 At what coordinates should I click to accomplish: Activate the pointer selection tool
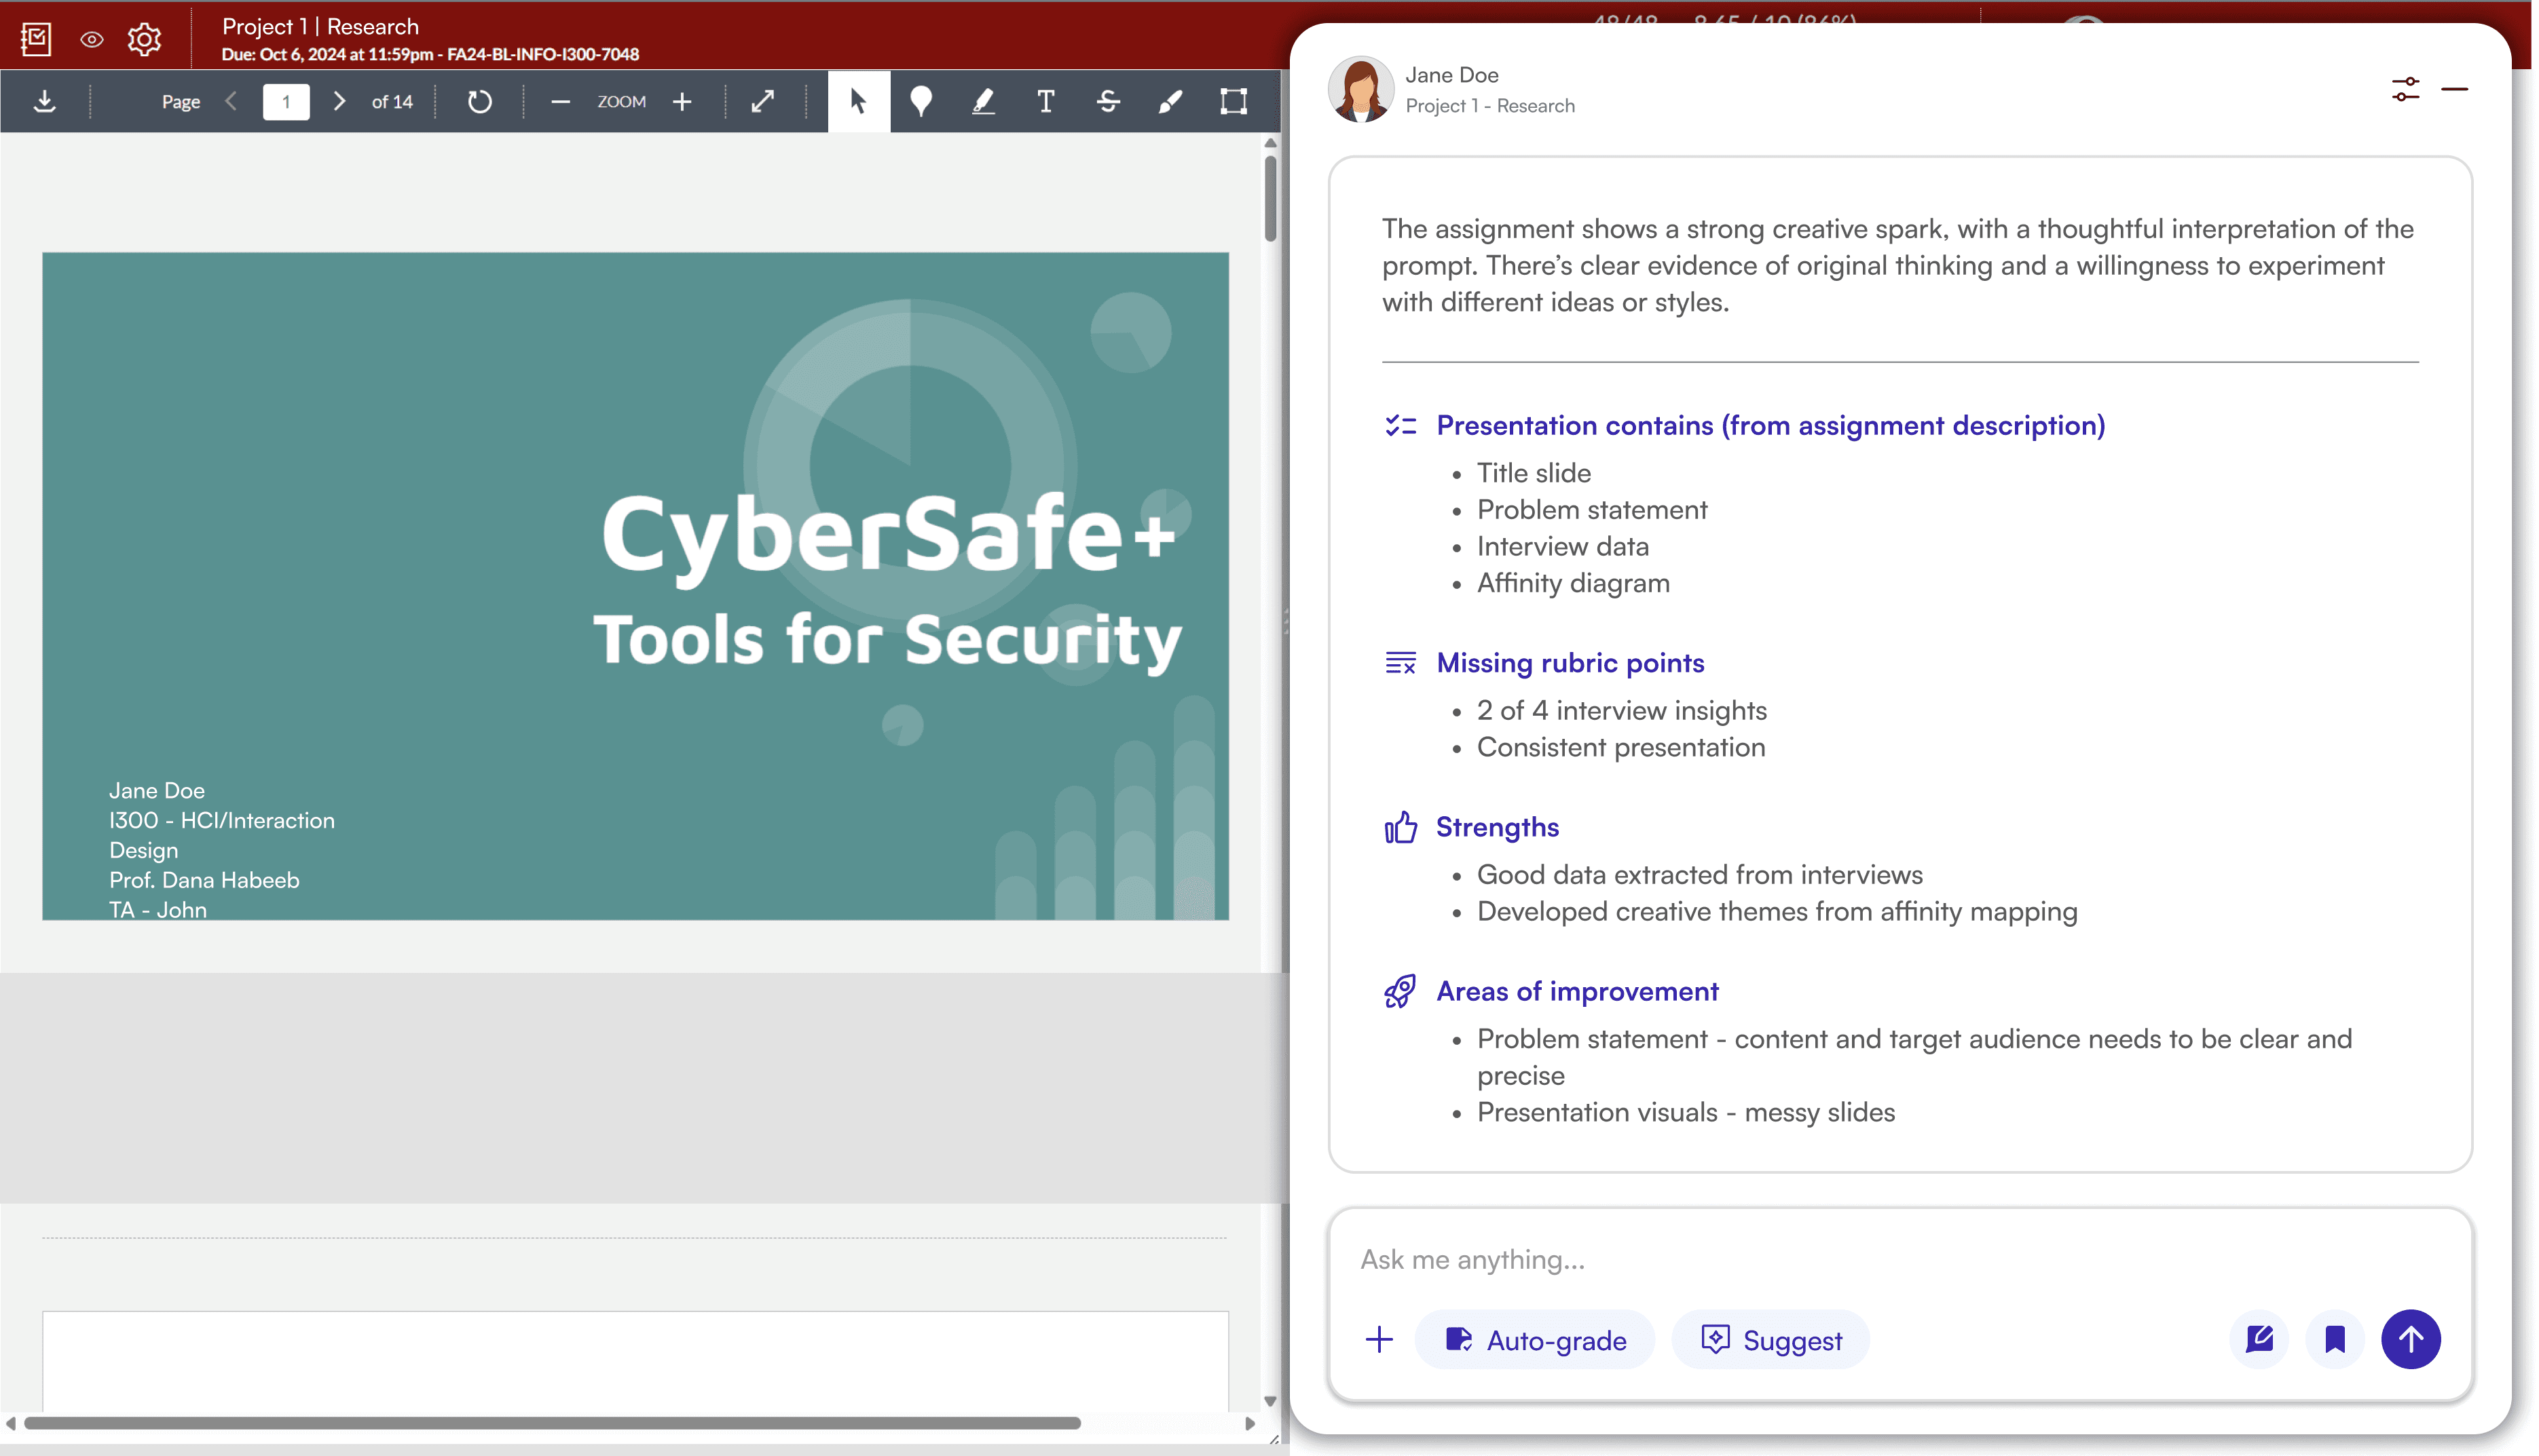click(x=857, y=101)
